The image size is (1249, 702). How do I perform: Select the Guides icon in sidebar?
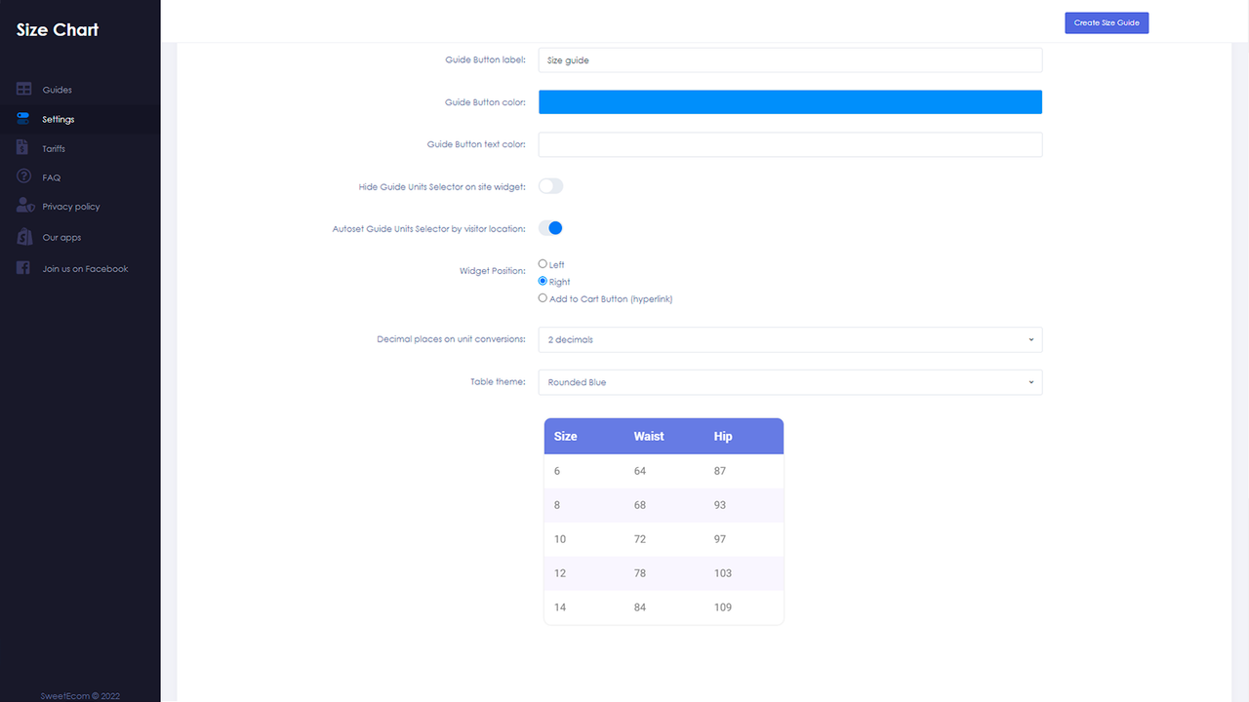point(21,89)
